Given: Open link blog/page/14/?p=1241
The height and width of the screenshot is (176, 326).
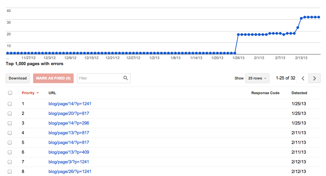Looking at the screenshot, I should tap(70, 104).
